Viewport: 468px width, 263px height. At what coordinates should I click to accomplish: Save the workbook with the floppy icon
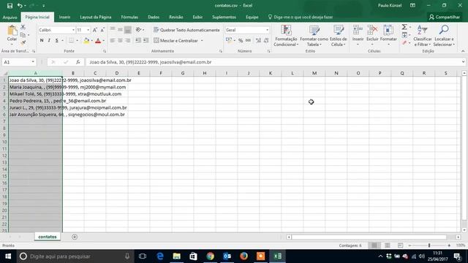[10, 6]
